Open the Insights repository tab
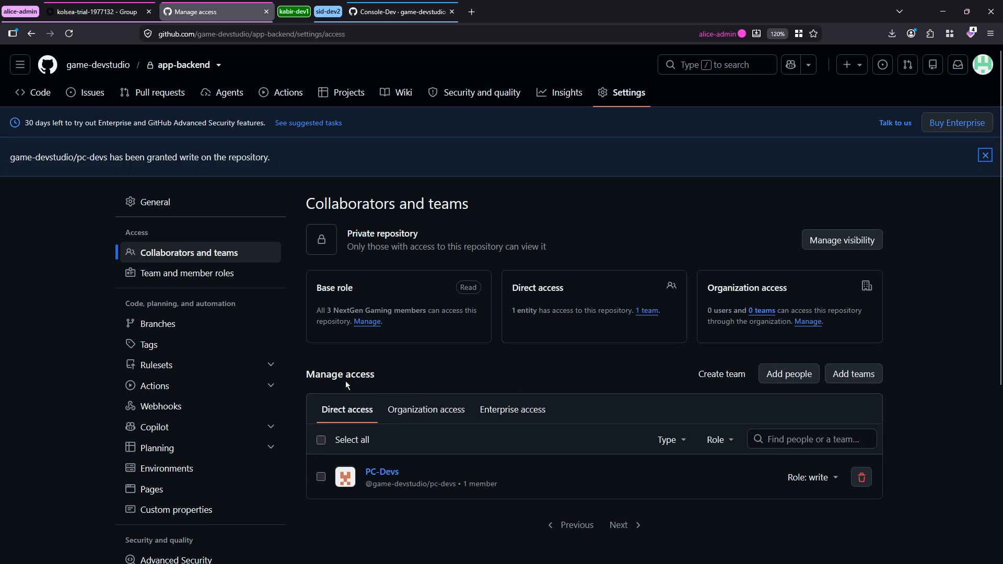Screen dimensions: 1003x564 point(559,92)
